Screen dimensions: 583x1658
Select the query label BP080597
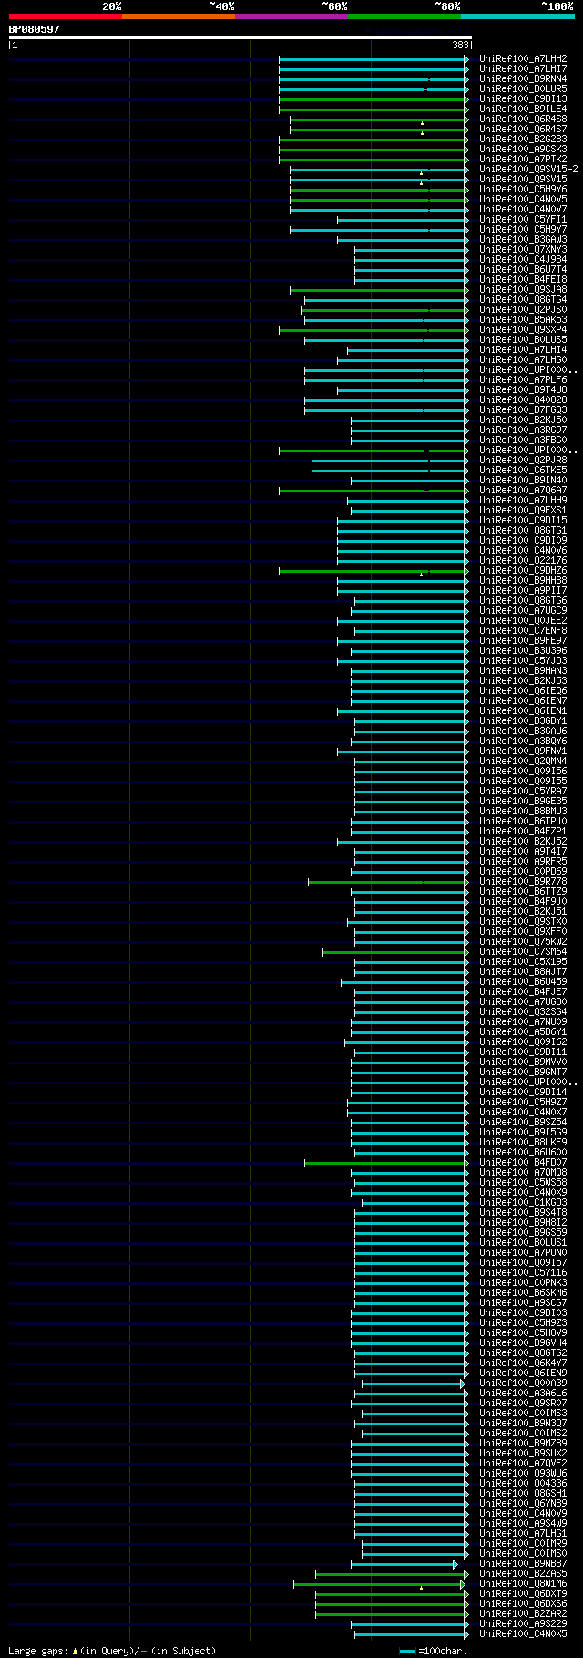[35, 29]
